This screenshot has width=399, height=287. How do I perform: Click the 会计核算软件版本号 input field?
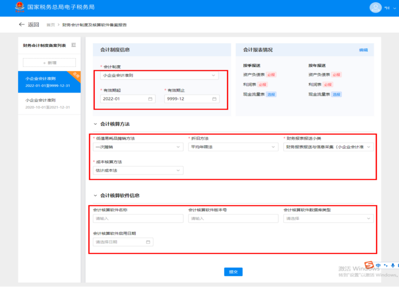(233, 218)
